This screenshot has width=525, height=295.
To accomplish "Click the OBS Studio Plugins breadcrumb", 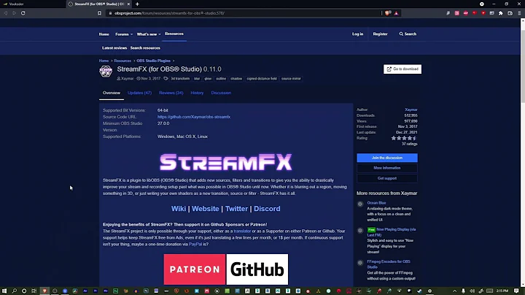I will (153, 61).
